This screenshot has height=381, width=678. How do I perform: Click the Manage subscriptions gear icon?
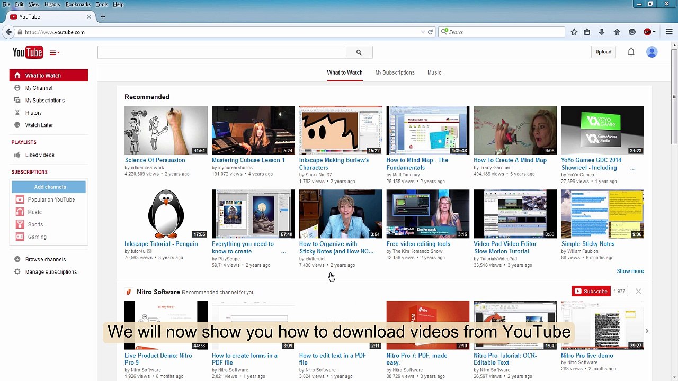point(17,272)
